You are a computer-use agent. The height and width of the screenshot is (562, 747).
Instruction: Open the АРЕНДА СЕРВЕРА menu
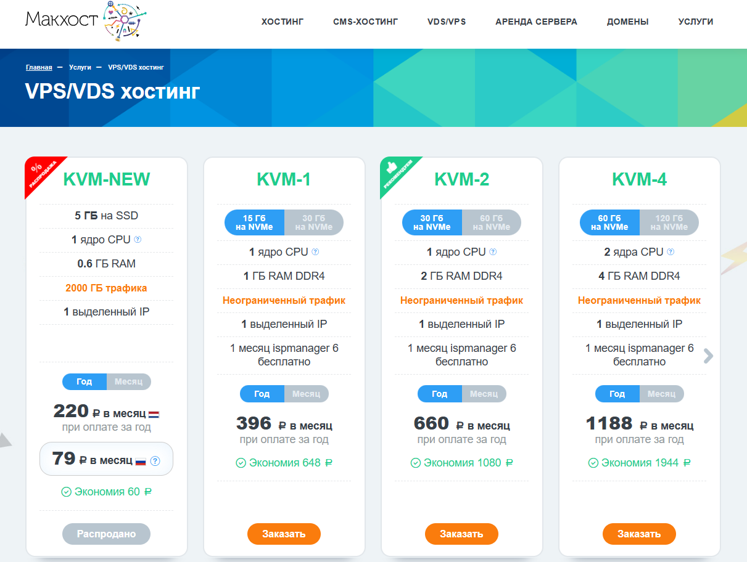[537, 22]
